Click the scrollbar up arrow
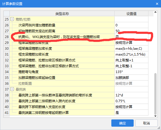Screen dimensions: 161x130 155,12
